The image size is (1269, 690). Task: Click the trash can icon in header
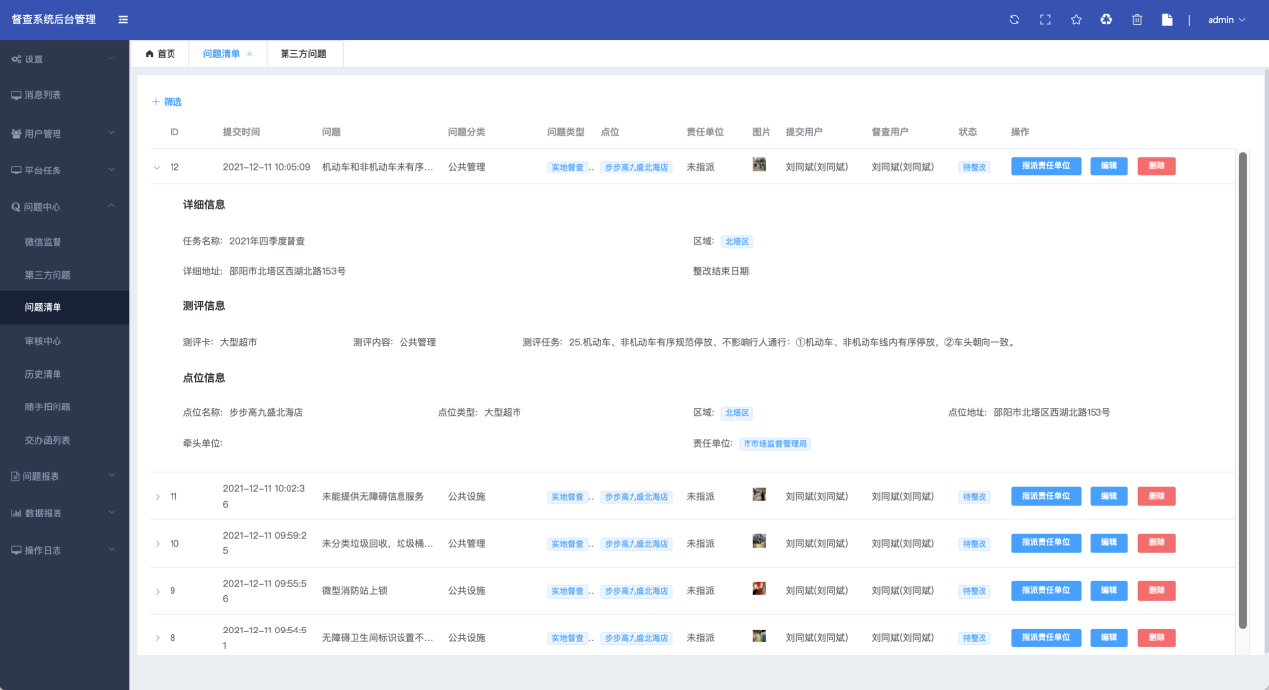point(1137,20)
